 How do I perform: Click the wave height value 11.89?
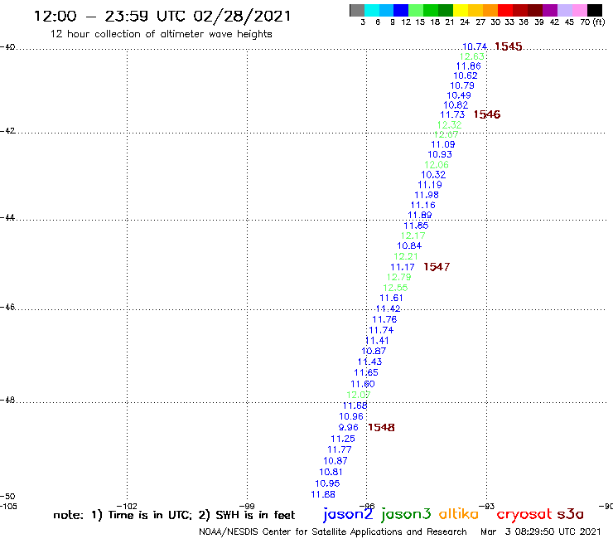[420, 216]
